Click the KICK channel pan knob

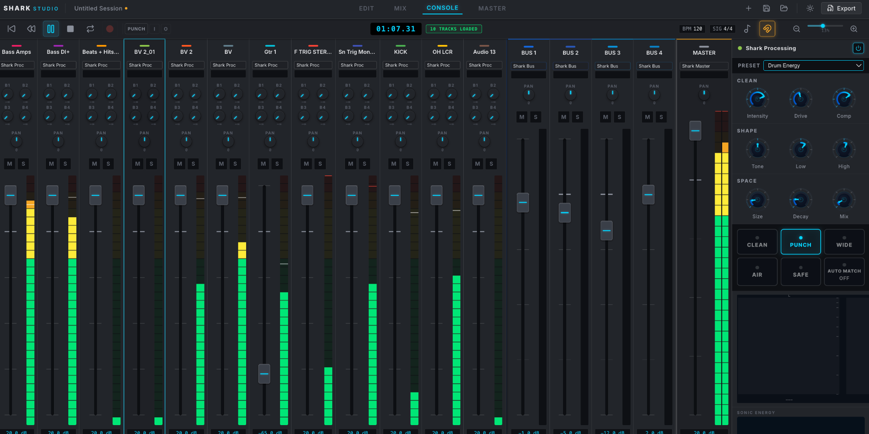[400, 141]
